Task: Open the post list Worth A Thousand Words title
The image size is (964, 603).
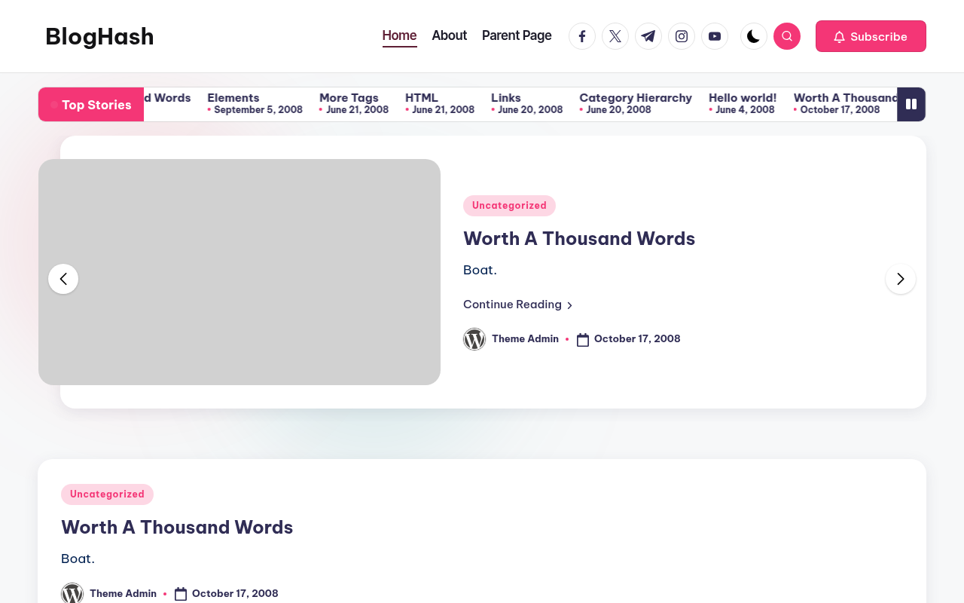Action: point(177,527)
